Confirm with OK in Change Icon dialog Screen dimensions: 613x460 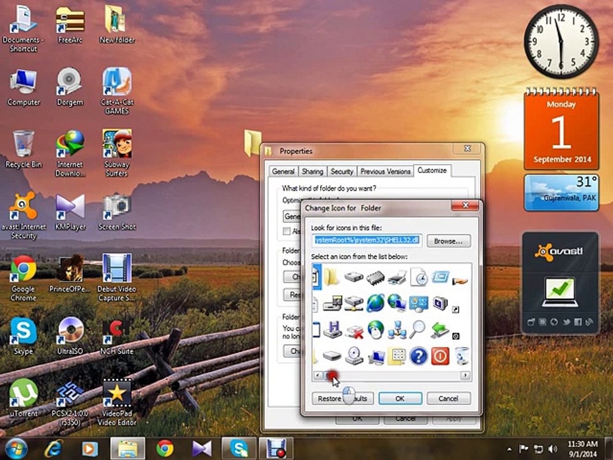pos(400,398)
